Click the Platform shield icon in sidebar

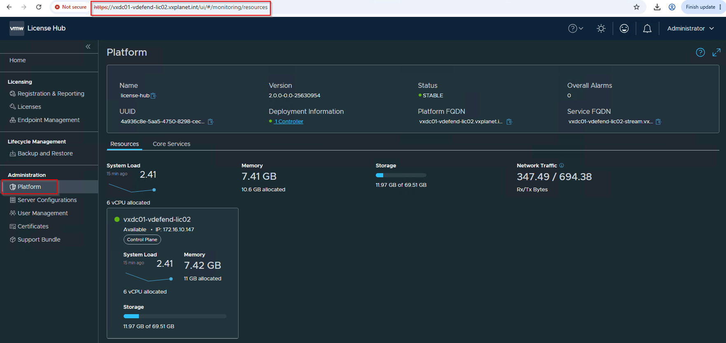[13, 187]
